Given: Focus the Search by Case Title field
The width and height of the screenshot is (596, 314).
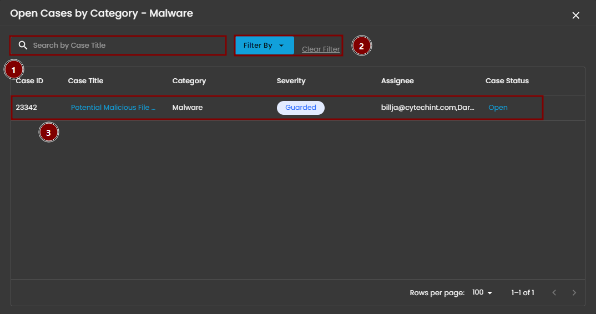Looking at the screenshot, I should (128, 45).
